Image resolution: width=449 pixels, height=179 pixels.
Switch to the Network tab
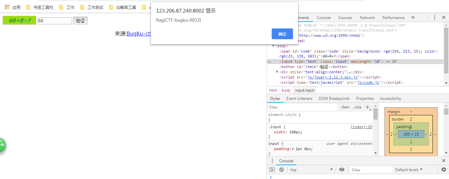click(367, 18)
